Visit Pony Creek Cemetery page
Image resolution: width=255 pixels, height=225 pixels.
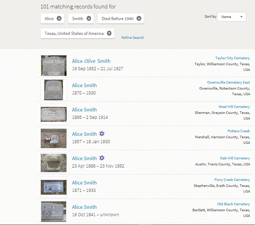coord(232,180)
